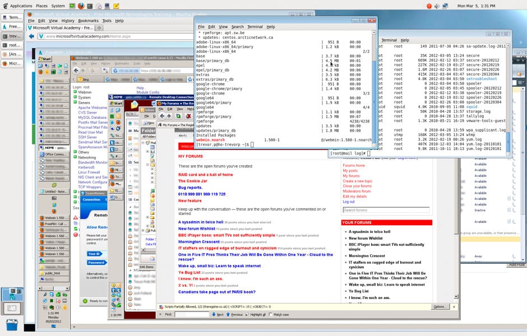
Task: Click the Firefox back arrow beside Microsoft Virtual Academy URL
Action: point(31,36)
